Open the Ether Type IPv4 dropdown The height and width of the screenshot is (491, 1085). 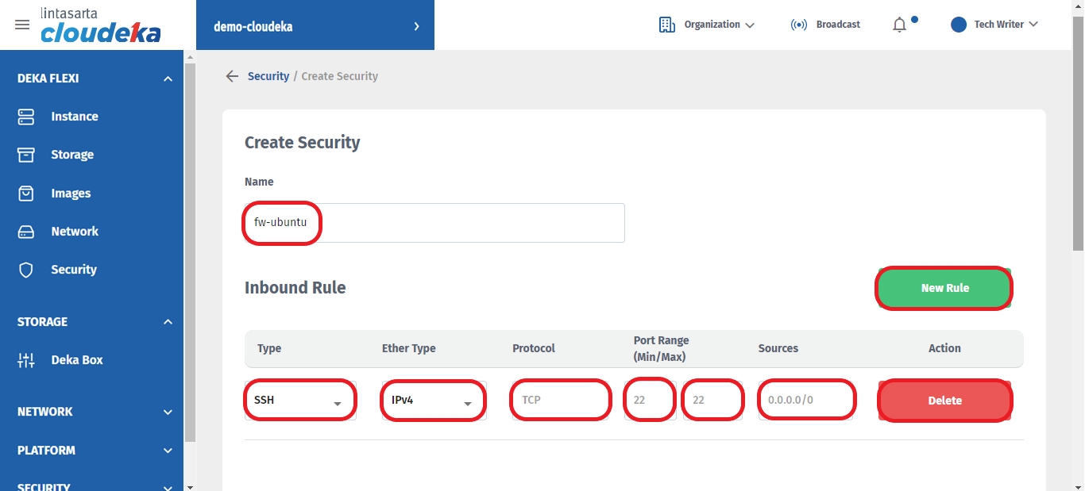pos(433,401)
